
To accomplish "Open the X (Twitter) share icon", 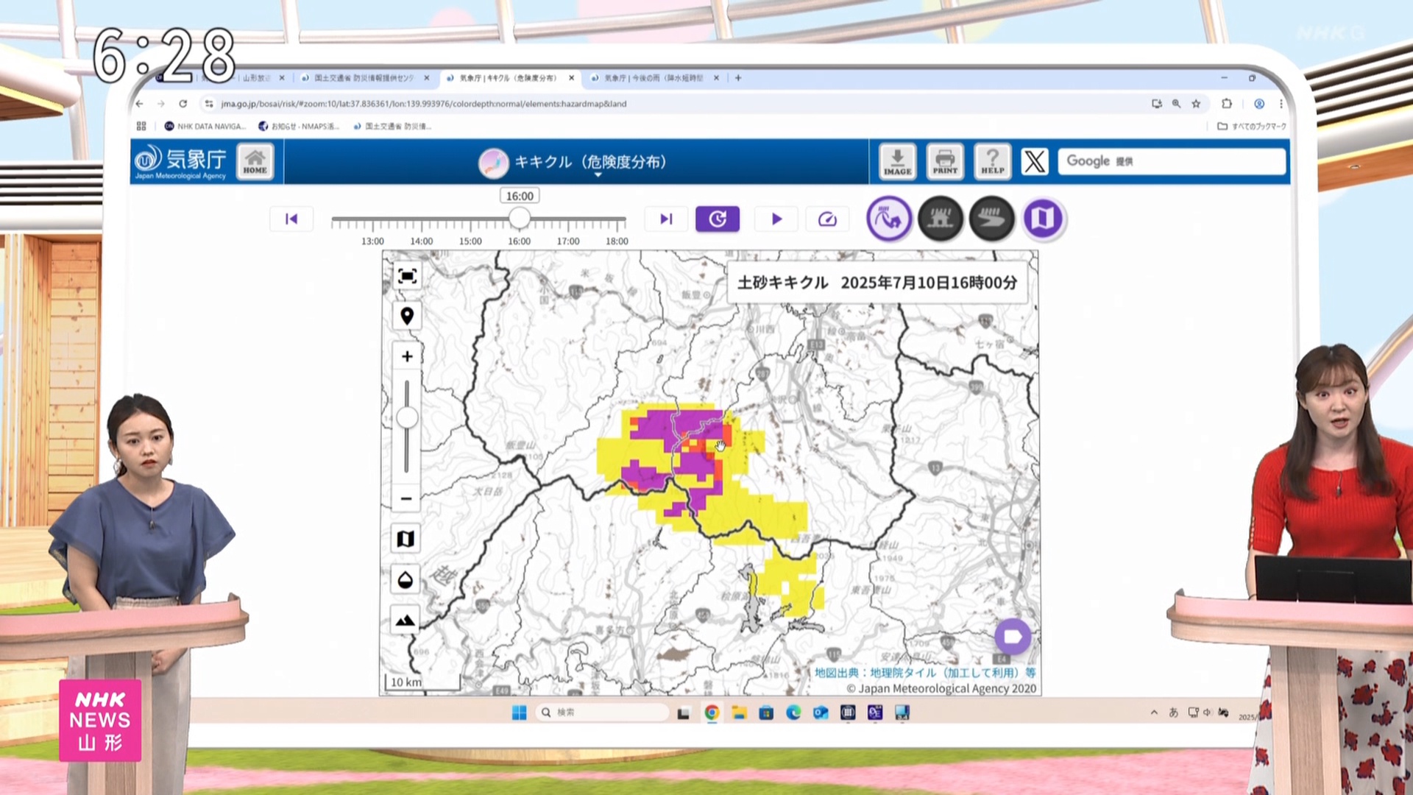I will click(1034, 161).
